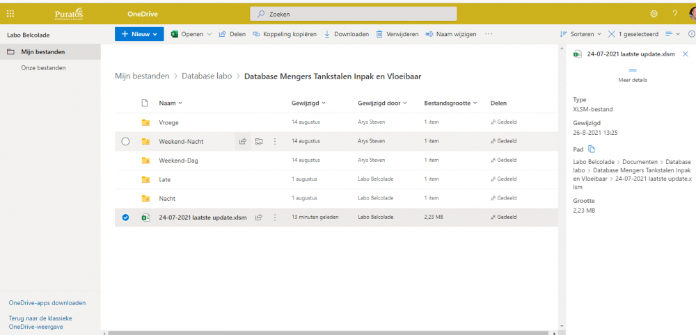Click the toolbar overflow three dots
This screenshot has width=696, height=335.
(489, 34)
